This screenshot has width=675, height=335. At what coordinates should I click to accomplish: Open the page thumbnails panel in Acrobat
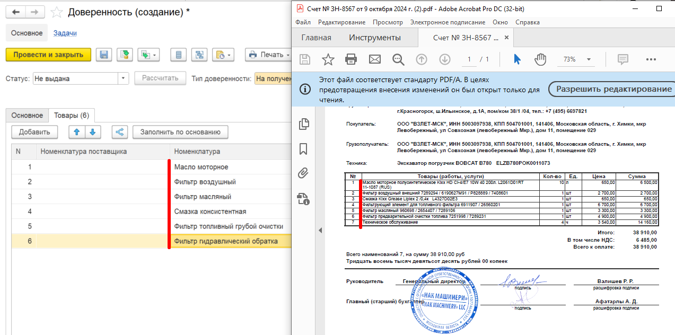coord(304,124)
